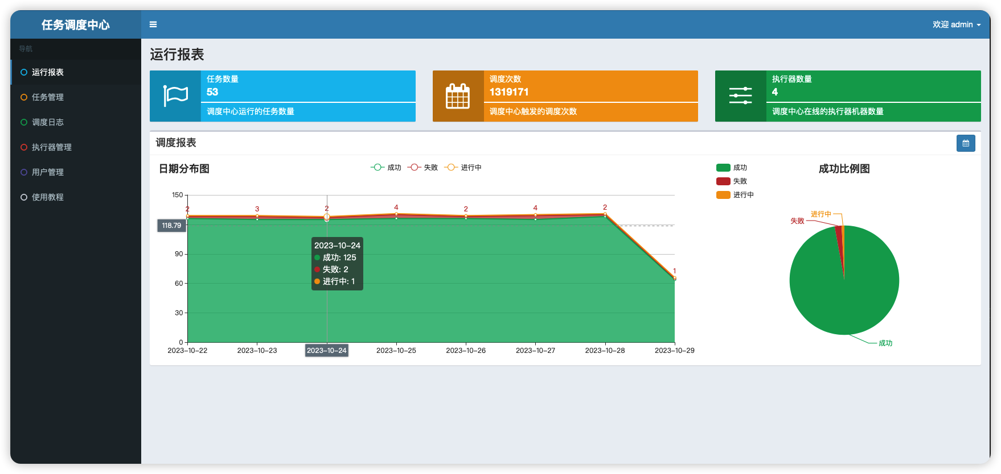
Task: Click the calendar icon on 调度次数 card
Action: click(458, 96)
